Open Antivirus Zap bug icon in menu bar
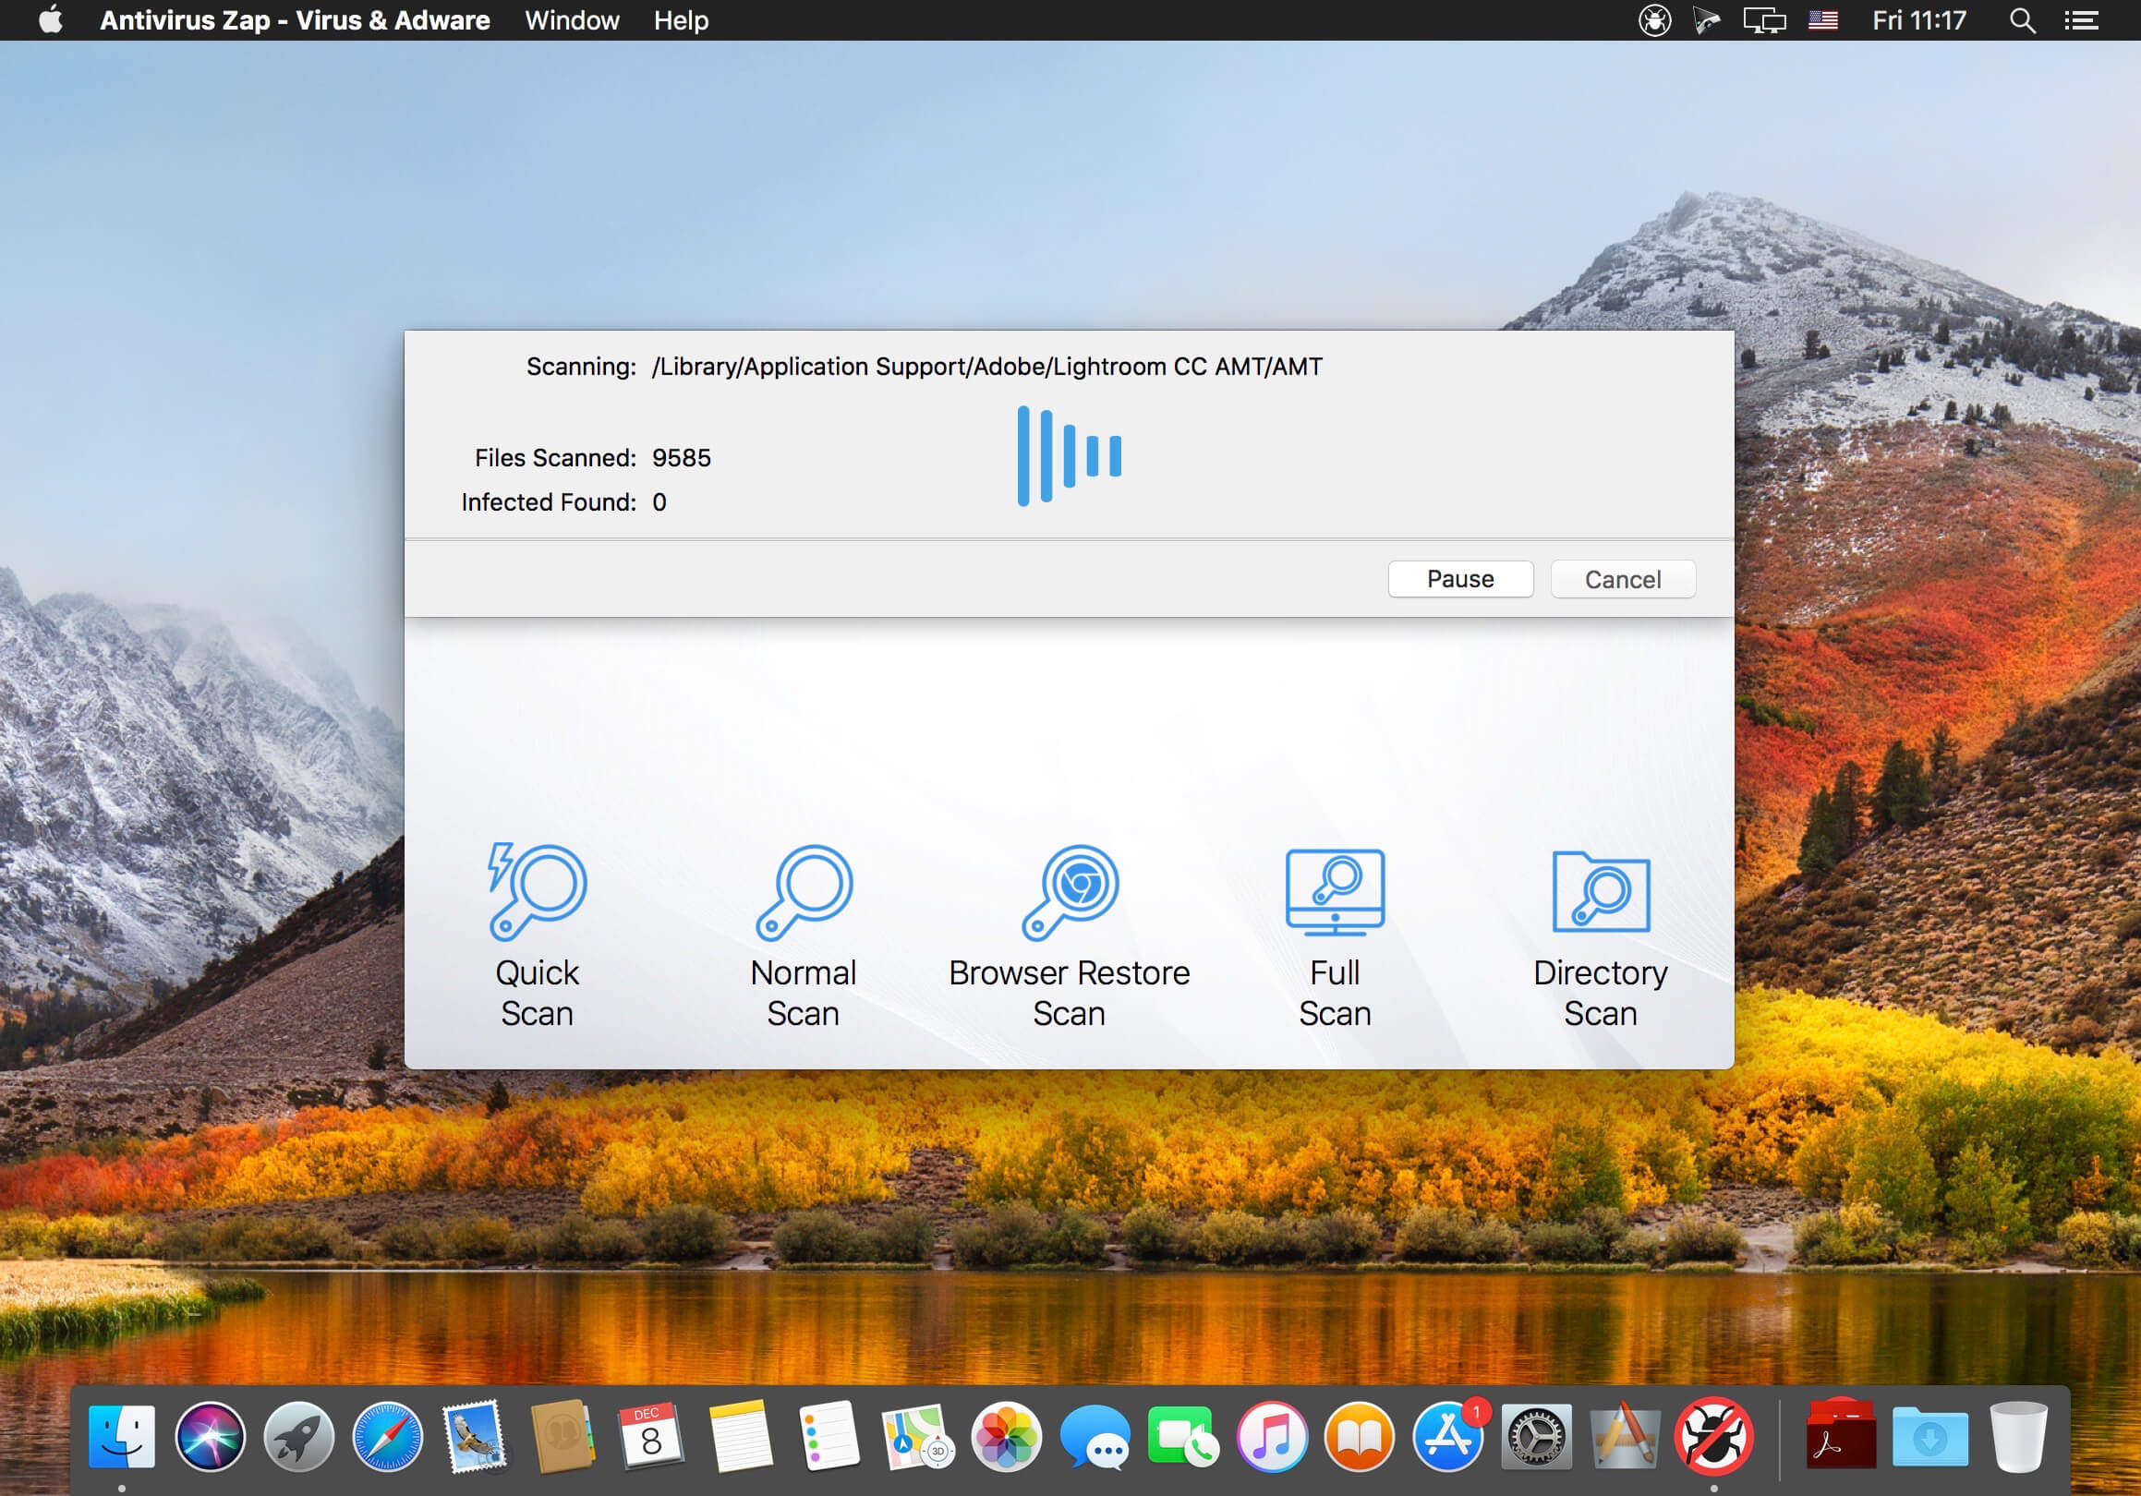The width and height of the screenshot is (2141, 1496). click(1654, 20)
